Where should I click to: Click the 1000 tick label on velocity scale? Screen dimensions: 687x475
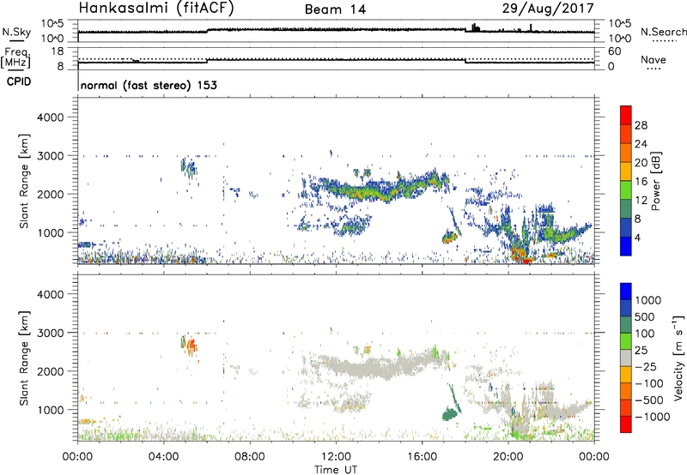coord(648,300)
